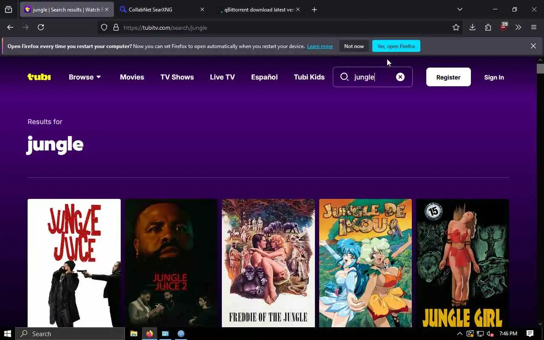This screenshot has width=544, height=340.
Task: Click Not now in notification bar
Action: pos(354,46)
